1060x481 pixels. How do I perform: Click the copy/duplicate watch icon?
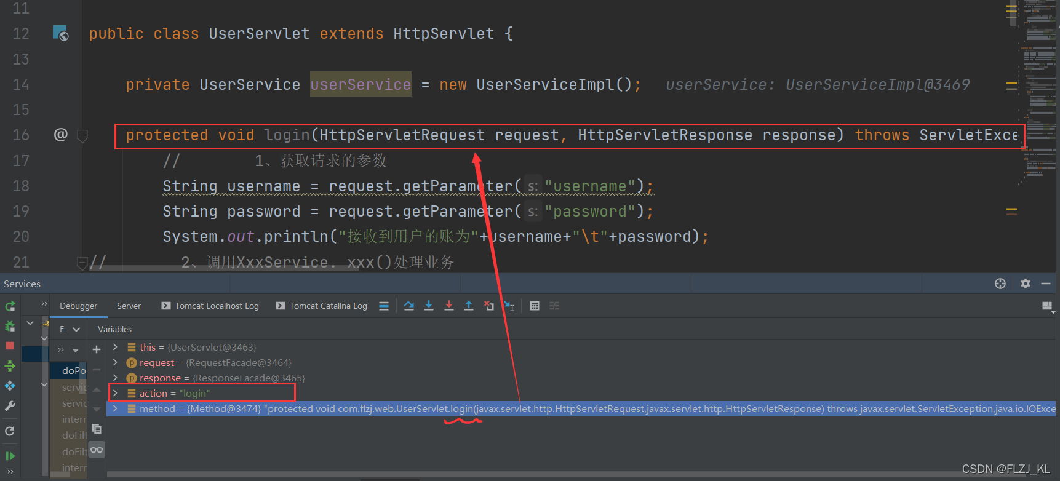[97, 429]
